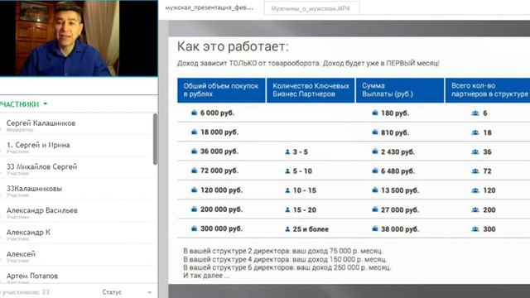Click the group icon beside partner count 120
The image size is (530, 298).
(x=475, y=190)
